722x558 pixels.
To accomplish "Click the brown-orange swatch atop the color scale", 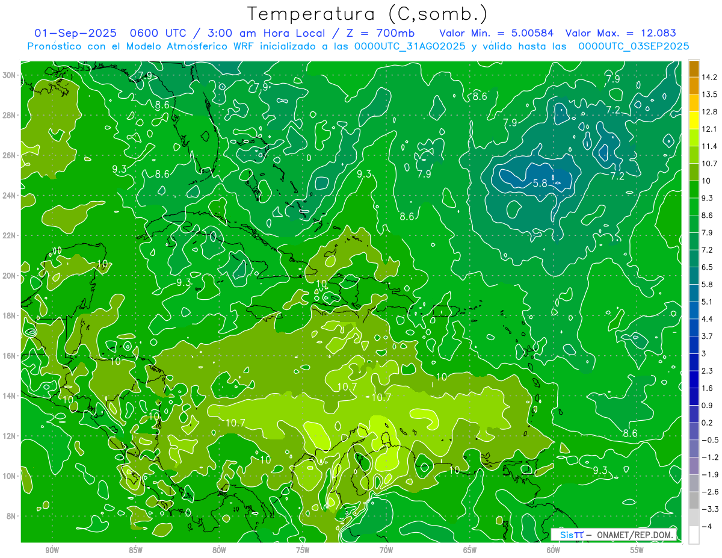I will [694, 69].
